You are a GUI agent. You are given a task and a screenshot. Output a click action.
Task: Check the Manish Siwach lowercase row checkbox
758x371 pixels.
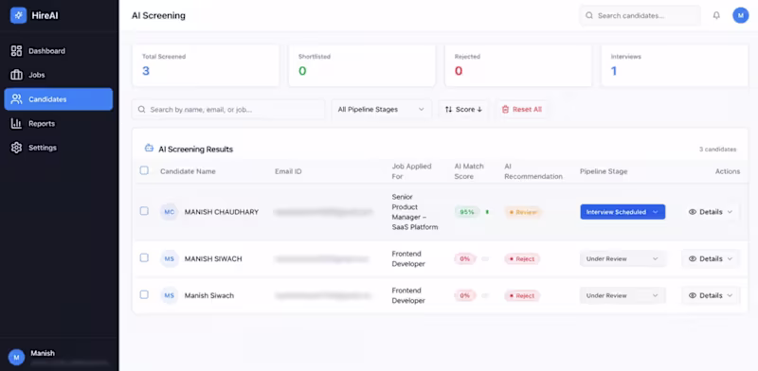click(144, 294)
